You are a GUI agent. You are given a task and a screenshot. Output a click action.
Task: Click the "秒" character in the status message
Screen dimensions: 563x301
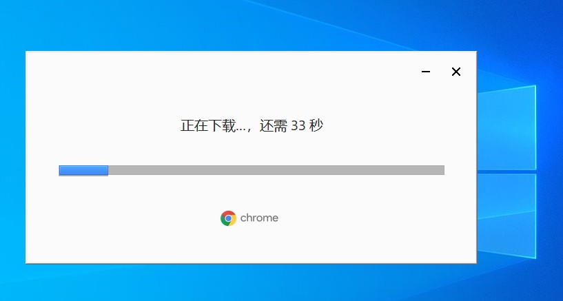316,125
